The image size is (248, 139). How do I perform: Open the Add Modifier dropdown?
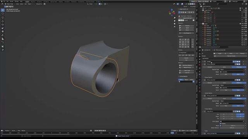click(x=224, y=58)
